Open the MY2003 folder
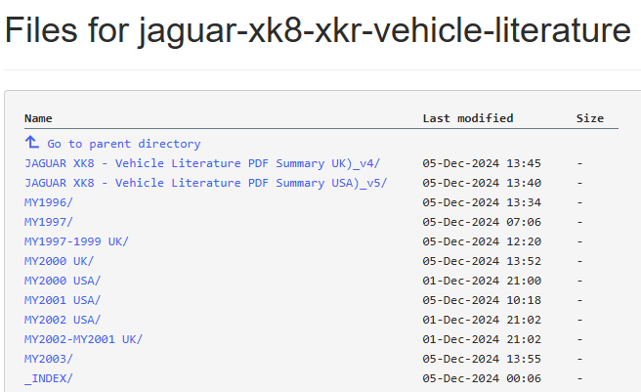The height and width of the screenshot is (392, 641). [x=48, y=359]
